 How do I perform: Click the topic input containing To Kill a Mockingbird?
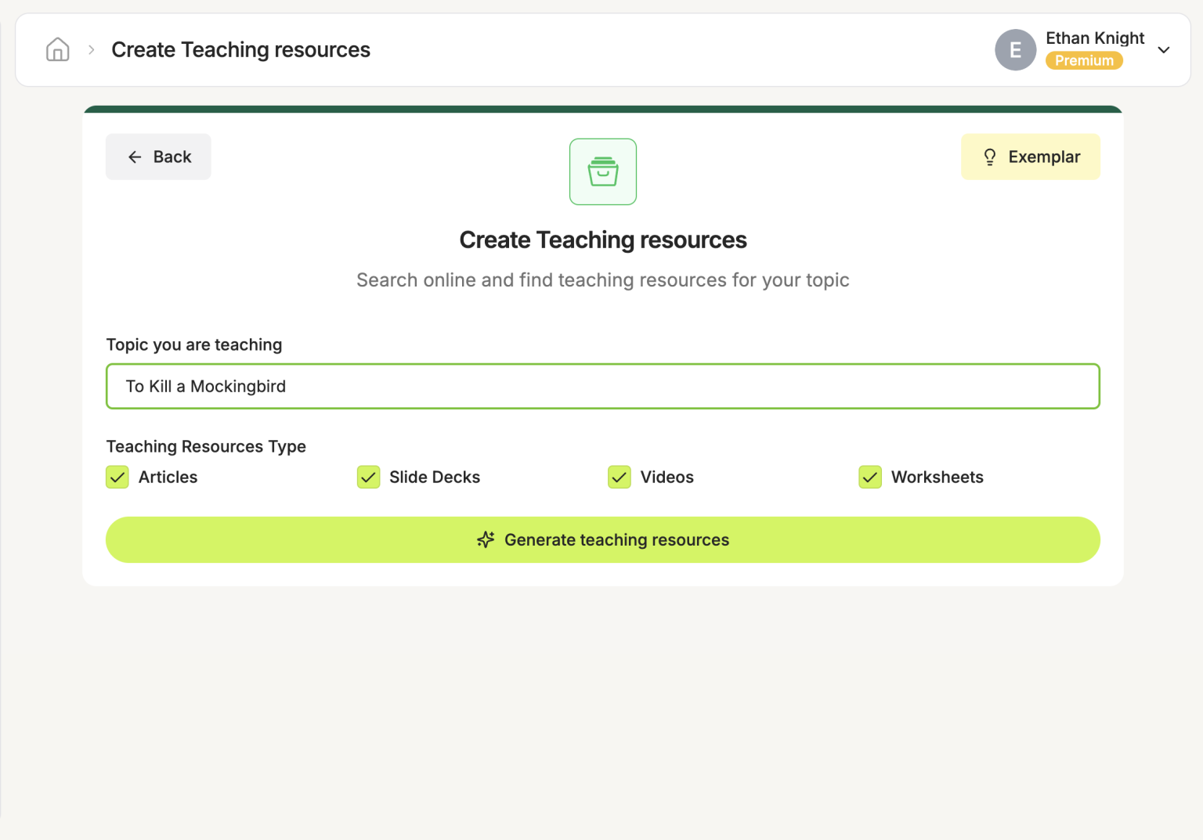[603, 386]
